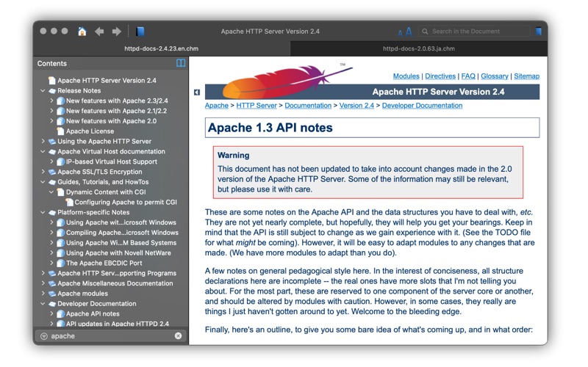Click in the Search in the Document field
Screen dimensions: 588x367
(476, 32)
